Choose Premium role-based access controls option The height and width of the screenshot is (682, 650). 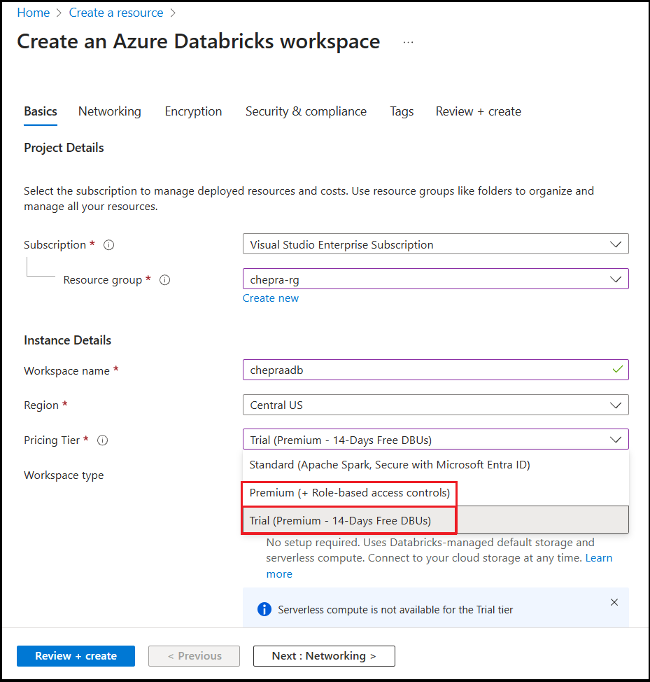pyautogui.click(x=350, y=492)
